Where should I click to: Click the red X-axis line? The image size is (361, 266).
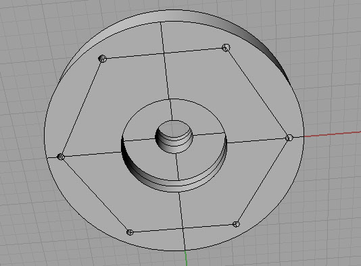click(333, 134)
